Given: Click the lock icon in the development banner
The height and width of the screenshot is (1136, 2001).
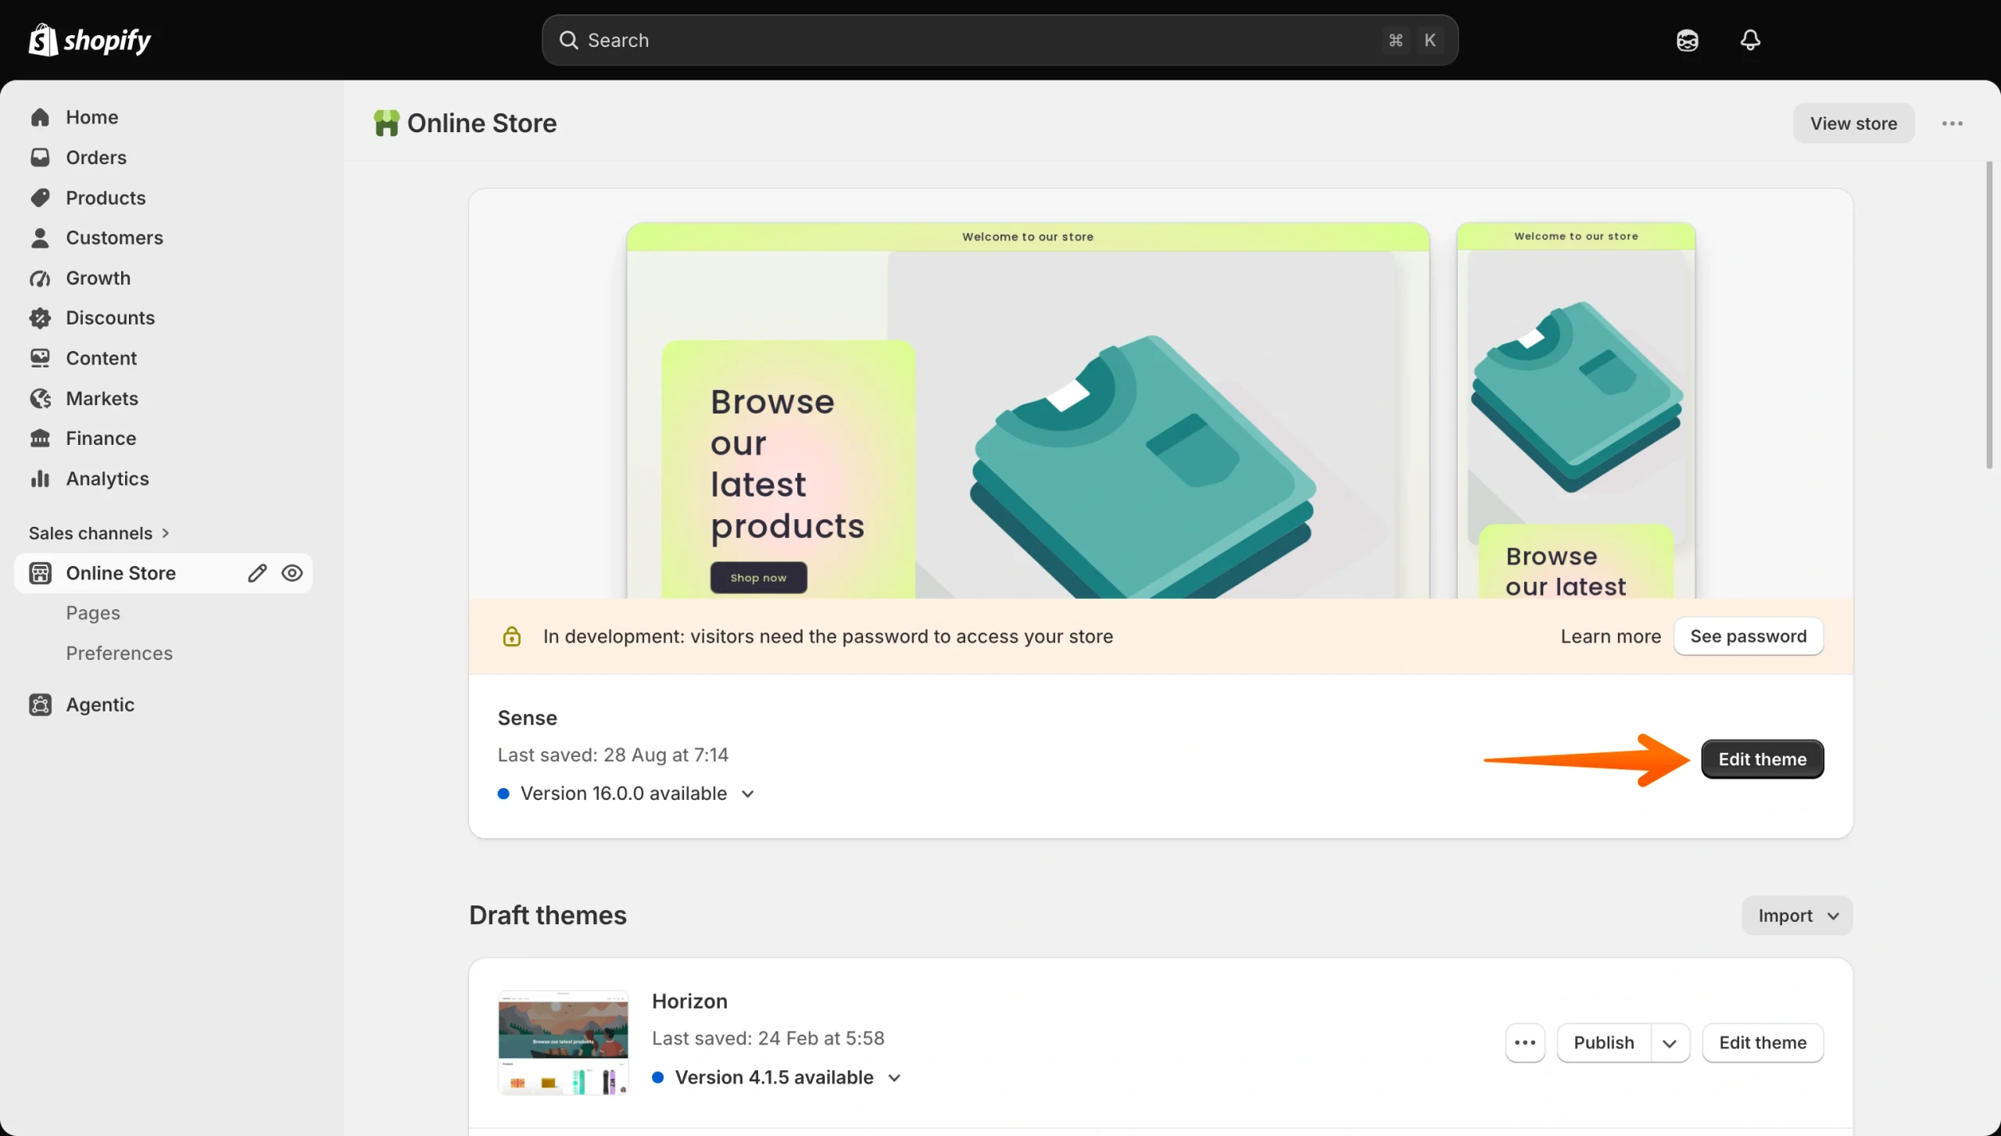Looking at the screenshot, I should point(512,636).
